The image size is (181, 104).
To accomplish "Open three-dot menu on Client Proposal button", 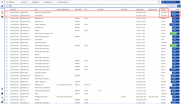I will pyautogui.click(x=179, y=2).
